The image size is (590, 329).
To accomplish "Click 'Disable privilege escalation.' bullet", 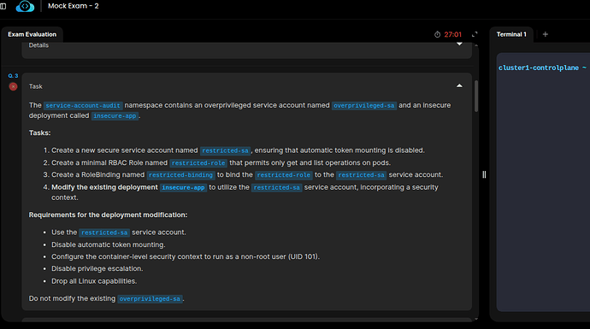I will (97, 268).
